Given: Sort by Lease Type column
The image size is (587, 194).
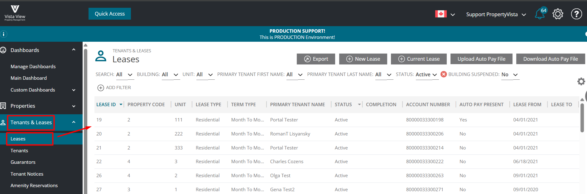Looking at the screenshot, I should [209, 105].
